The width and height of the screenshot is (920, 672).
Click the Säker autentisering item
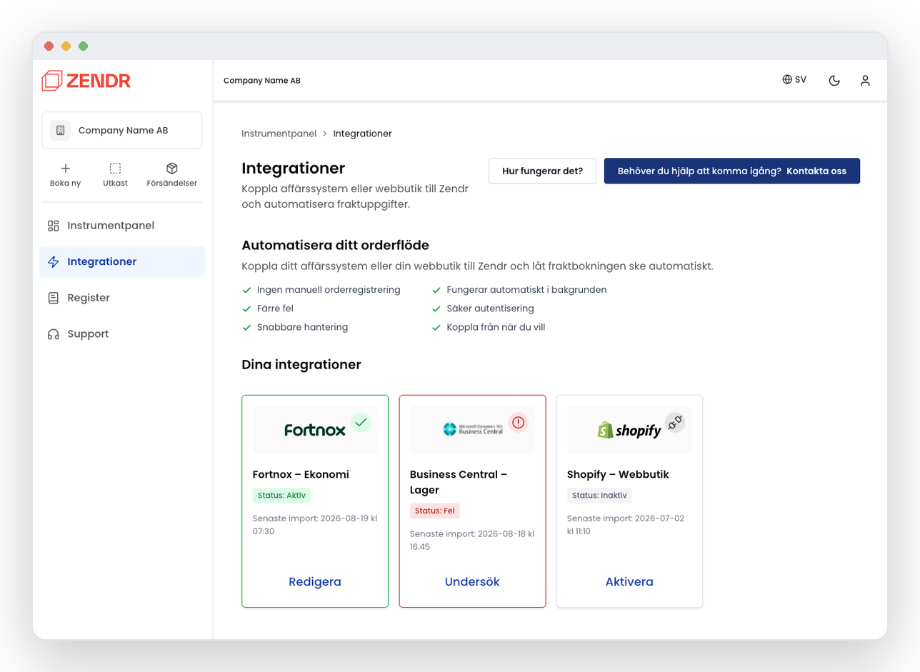click(x=483, y=309)
